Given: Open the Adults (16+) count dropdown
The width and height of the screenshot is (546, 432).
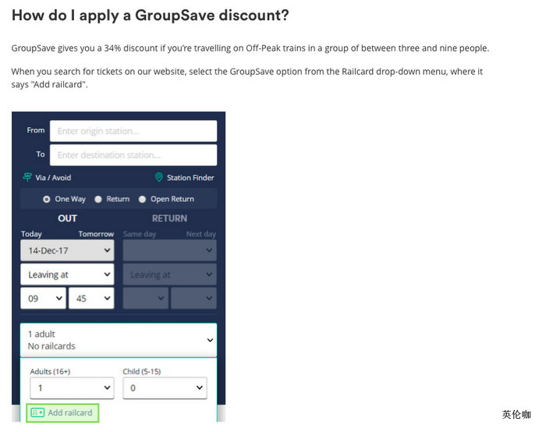Looking at the screenshot, I should (x=72, y=388).
